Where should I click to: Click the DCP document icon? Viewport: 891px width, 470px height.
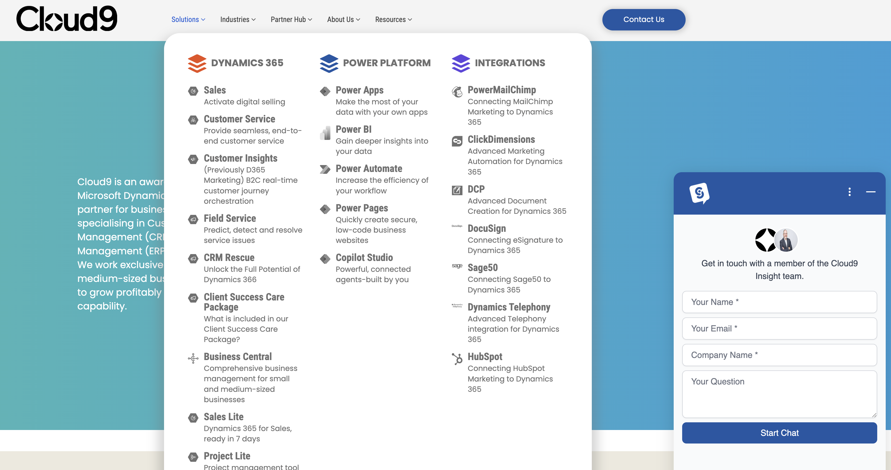point(457,190)
